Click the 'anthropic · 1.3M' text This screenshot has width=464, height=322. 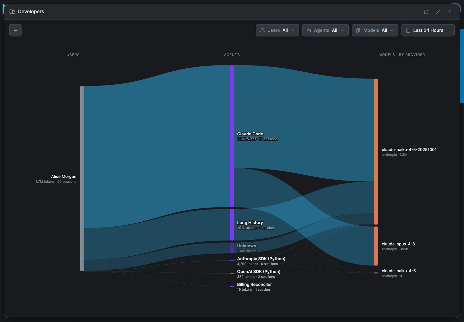click(x=394, y=155)
